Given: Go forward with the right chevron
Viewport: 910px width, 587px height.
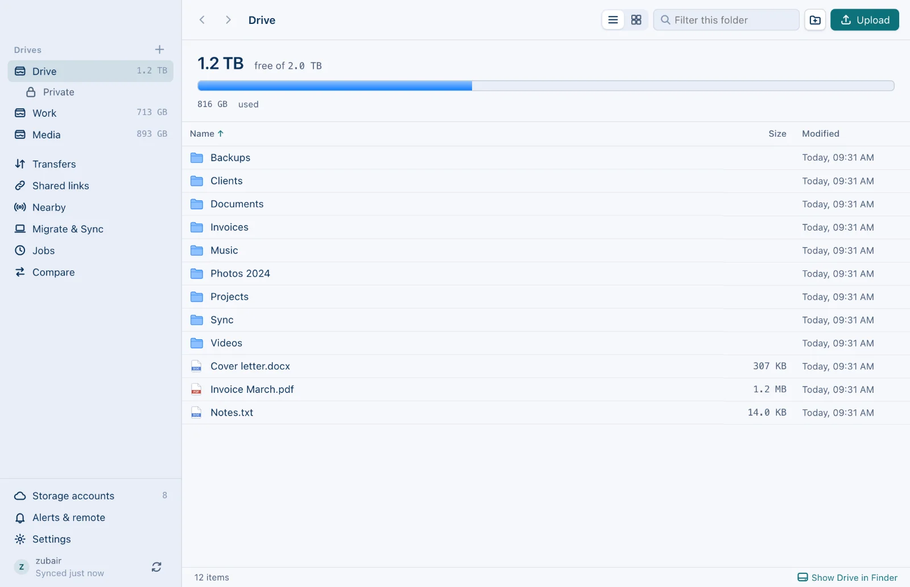Looking at the screenshot, I should point(228,20).
